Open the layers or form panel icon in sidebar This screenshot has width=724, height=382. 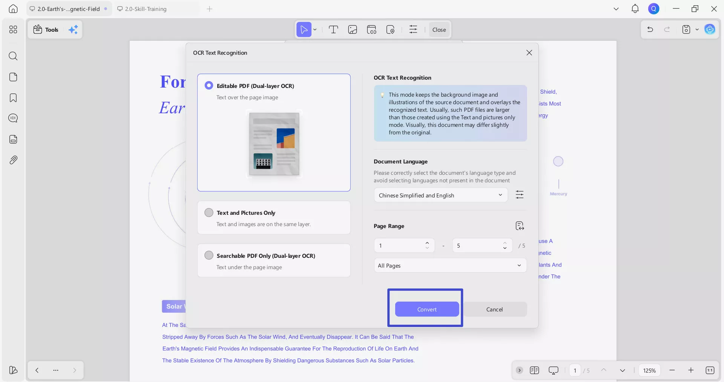[x=13, y=139]
